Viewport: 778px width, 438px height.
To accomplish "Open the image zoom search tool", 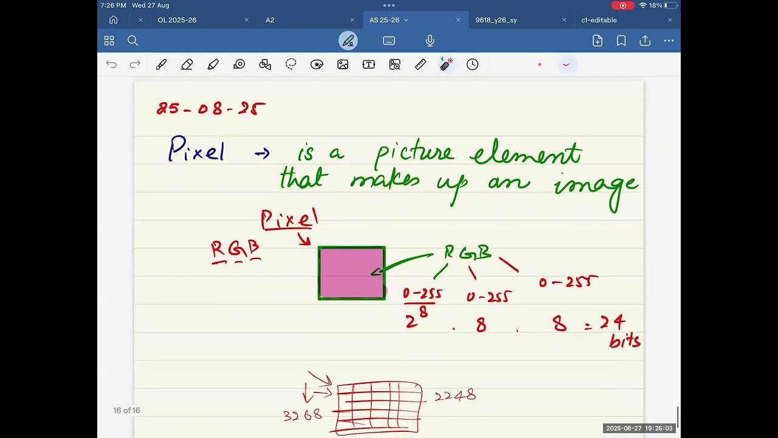I will pyautogui.click(x=394, y=64).
